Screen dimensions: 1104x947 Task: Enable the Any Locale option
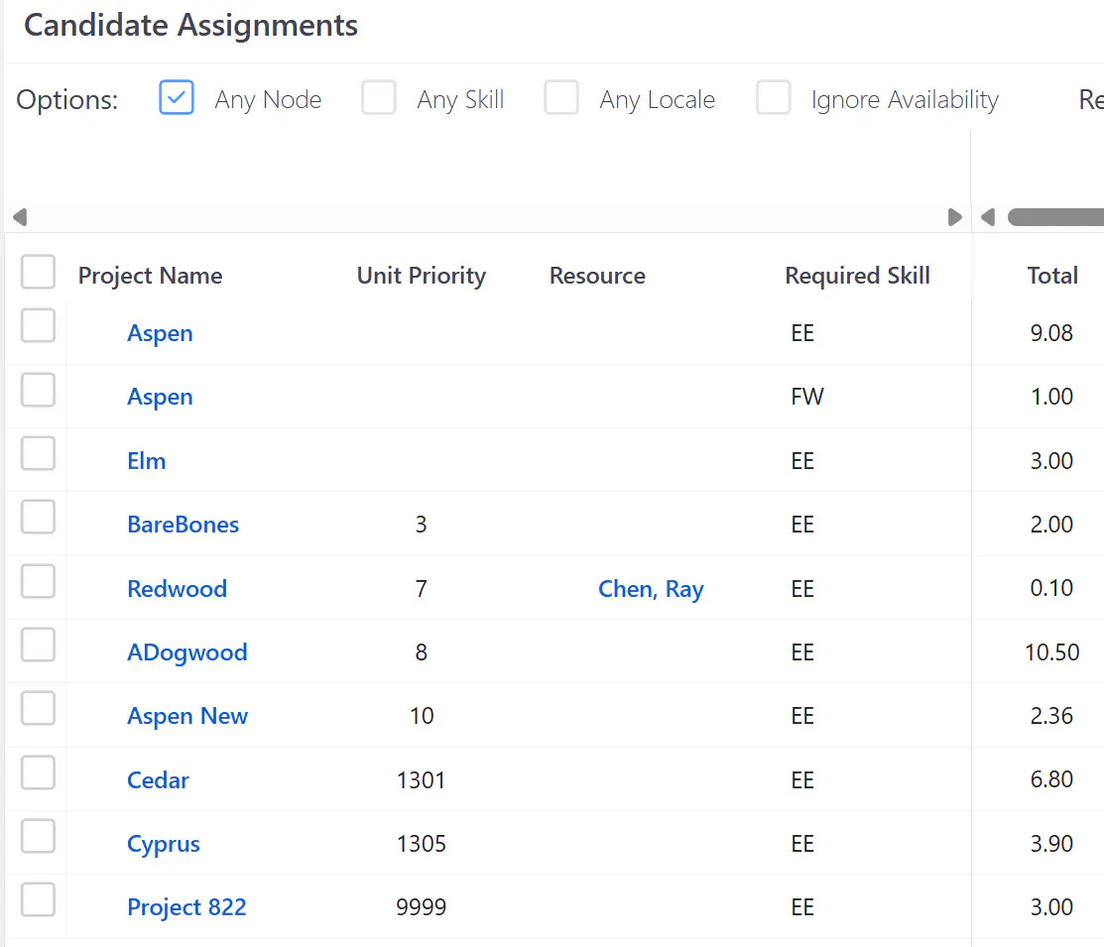point(561,97)
